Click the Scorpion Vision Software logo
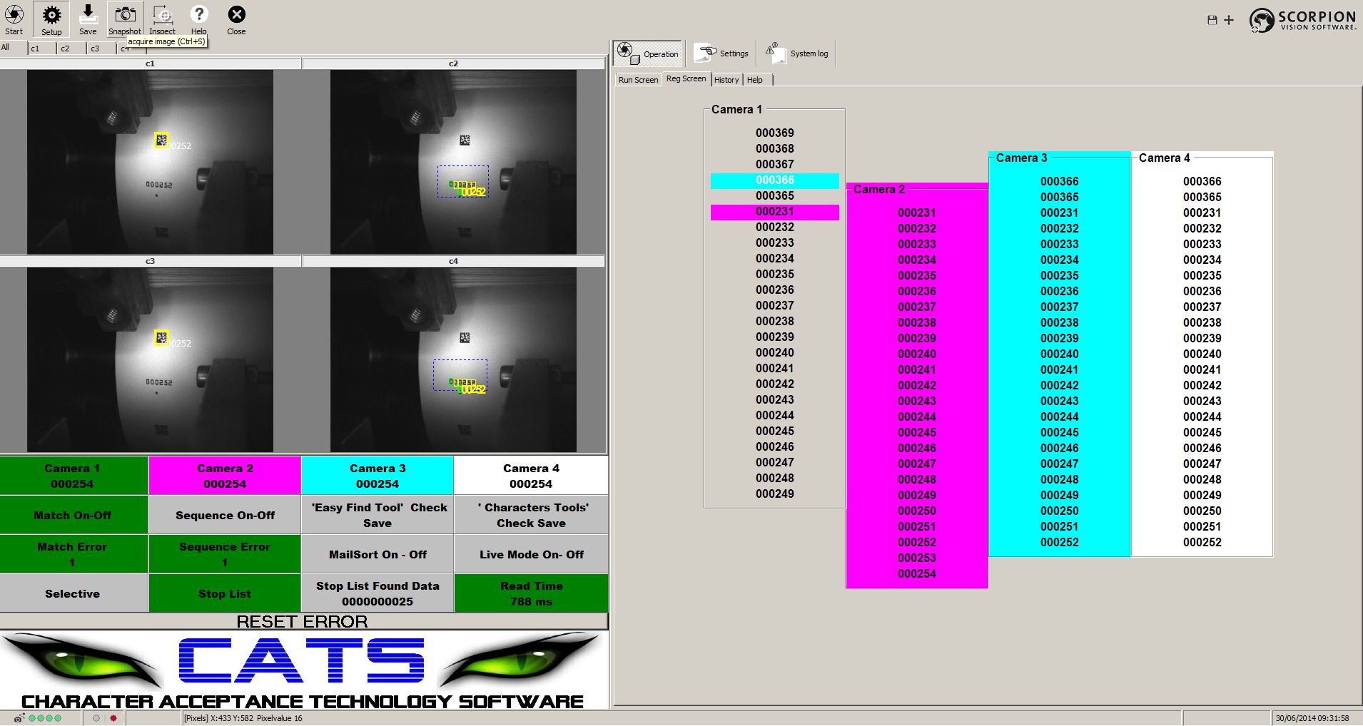Image resolution: width=1363 pixels, height=726 pixels. 1302,20
